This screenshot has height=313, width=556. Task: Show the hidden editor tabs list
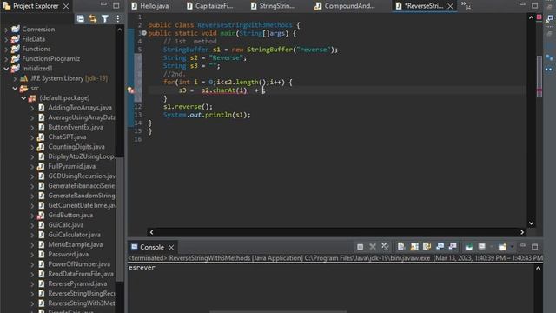tap(466, 5)
